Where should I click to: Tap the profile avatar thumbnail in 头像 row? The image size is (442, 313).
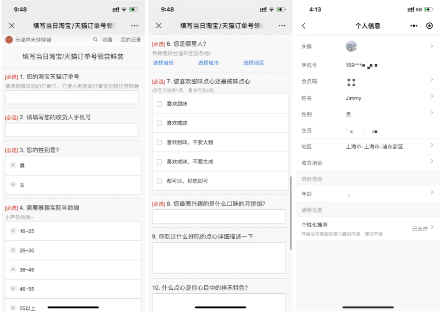pyautogui.click(x=351, y=46)
